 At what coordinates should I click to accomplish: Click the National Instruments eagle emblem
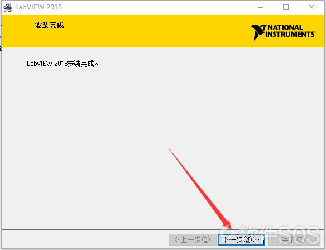tap(258, 32)
